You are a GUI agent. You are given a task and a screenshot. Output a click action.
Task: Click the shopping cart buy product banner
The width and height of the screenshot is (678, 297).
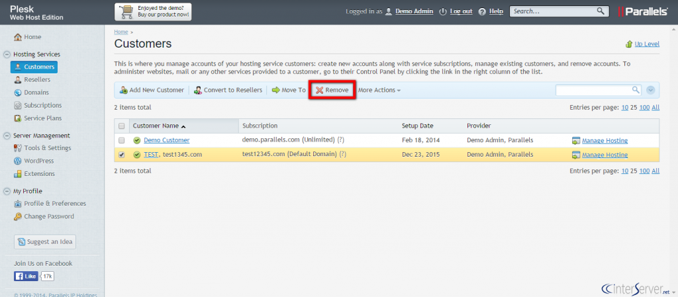coord(153,12)
